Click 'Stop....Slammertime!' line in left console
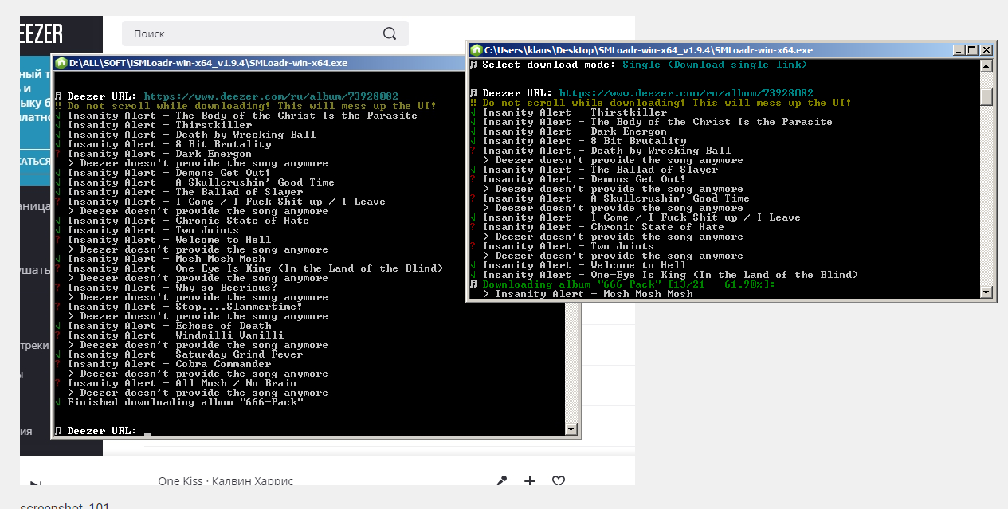 [185, 307]
